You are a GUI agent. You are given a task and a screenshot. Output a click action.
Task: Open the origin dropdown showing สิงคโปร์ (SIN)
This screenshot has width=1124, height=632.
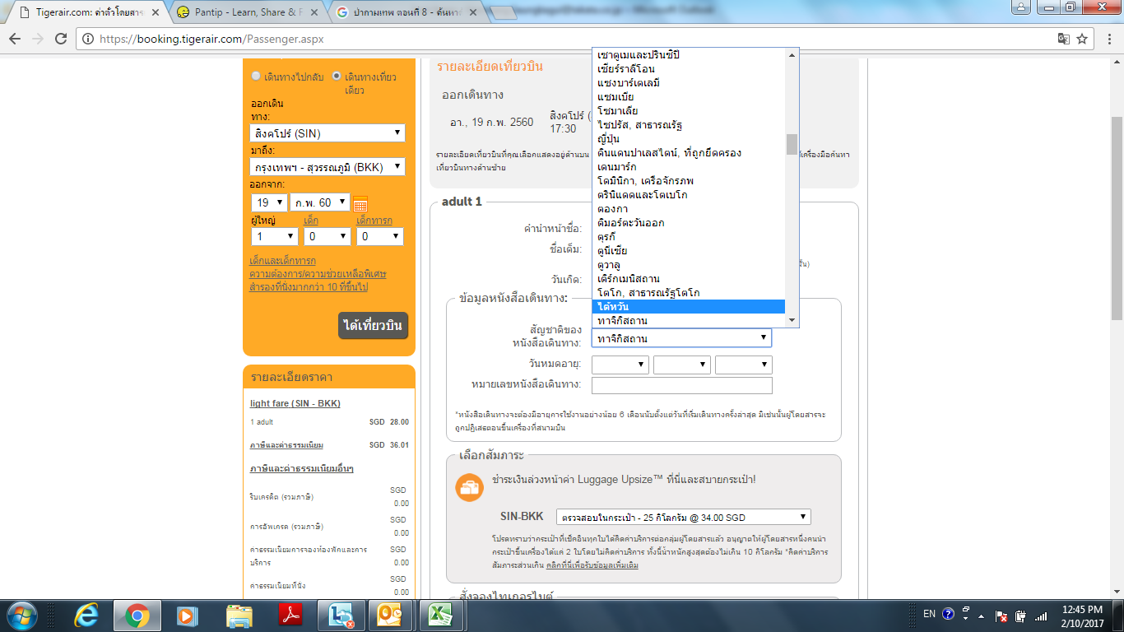coord(328,133)
